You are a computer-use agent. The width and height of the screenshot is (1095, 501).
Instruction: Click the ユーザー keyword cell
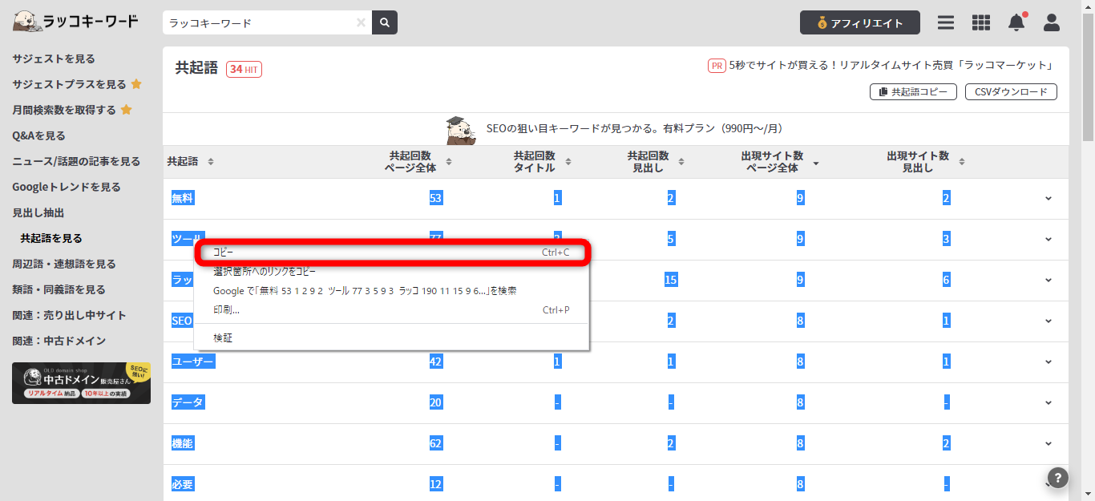tap(193, 362)
